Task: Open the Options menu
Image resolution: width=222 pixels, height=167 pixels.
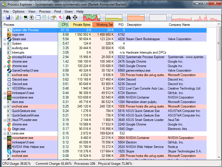Action: point(18,12)
